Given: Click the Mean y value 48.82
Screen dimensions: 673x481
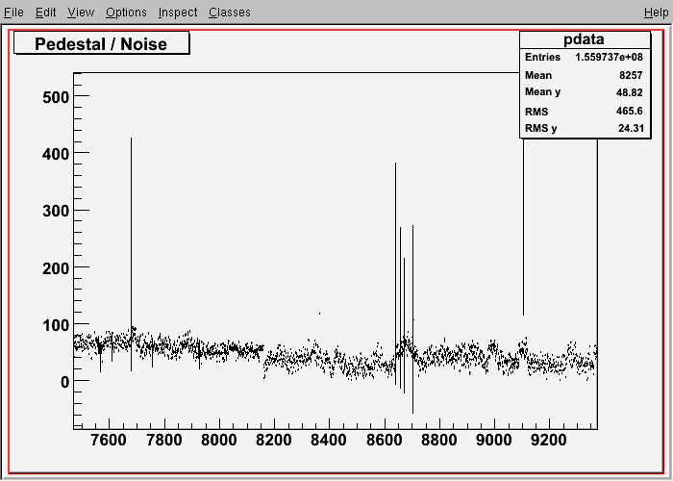Looking at the screenshot, I should coord(629,92).
